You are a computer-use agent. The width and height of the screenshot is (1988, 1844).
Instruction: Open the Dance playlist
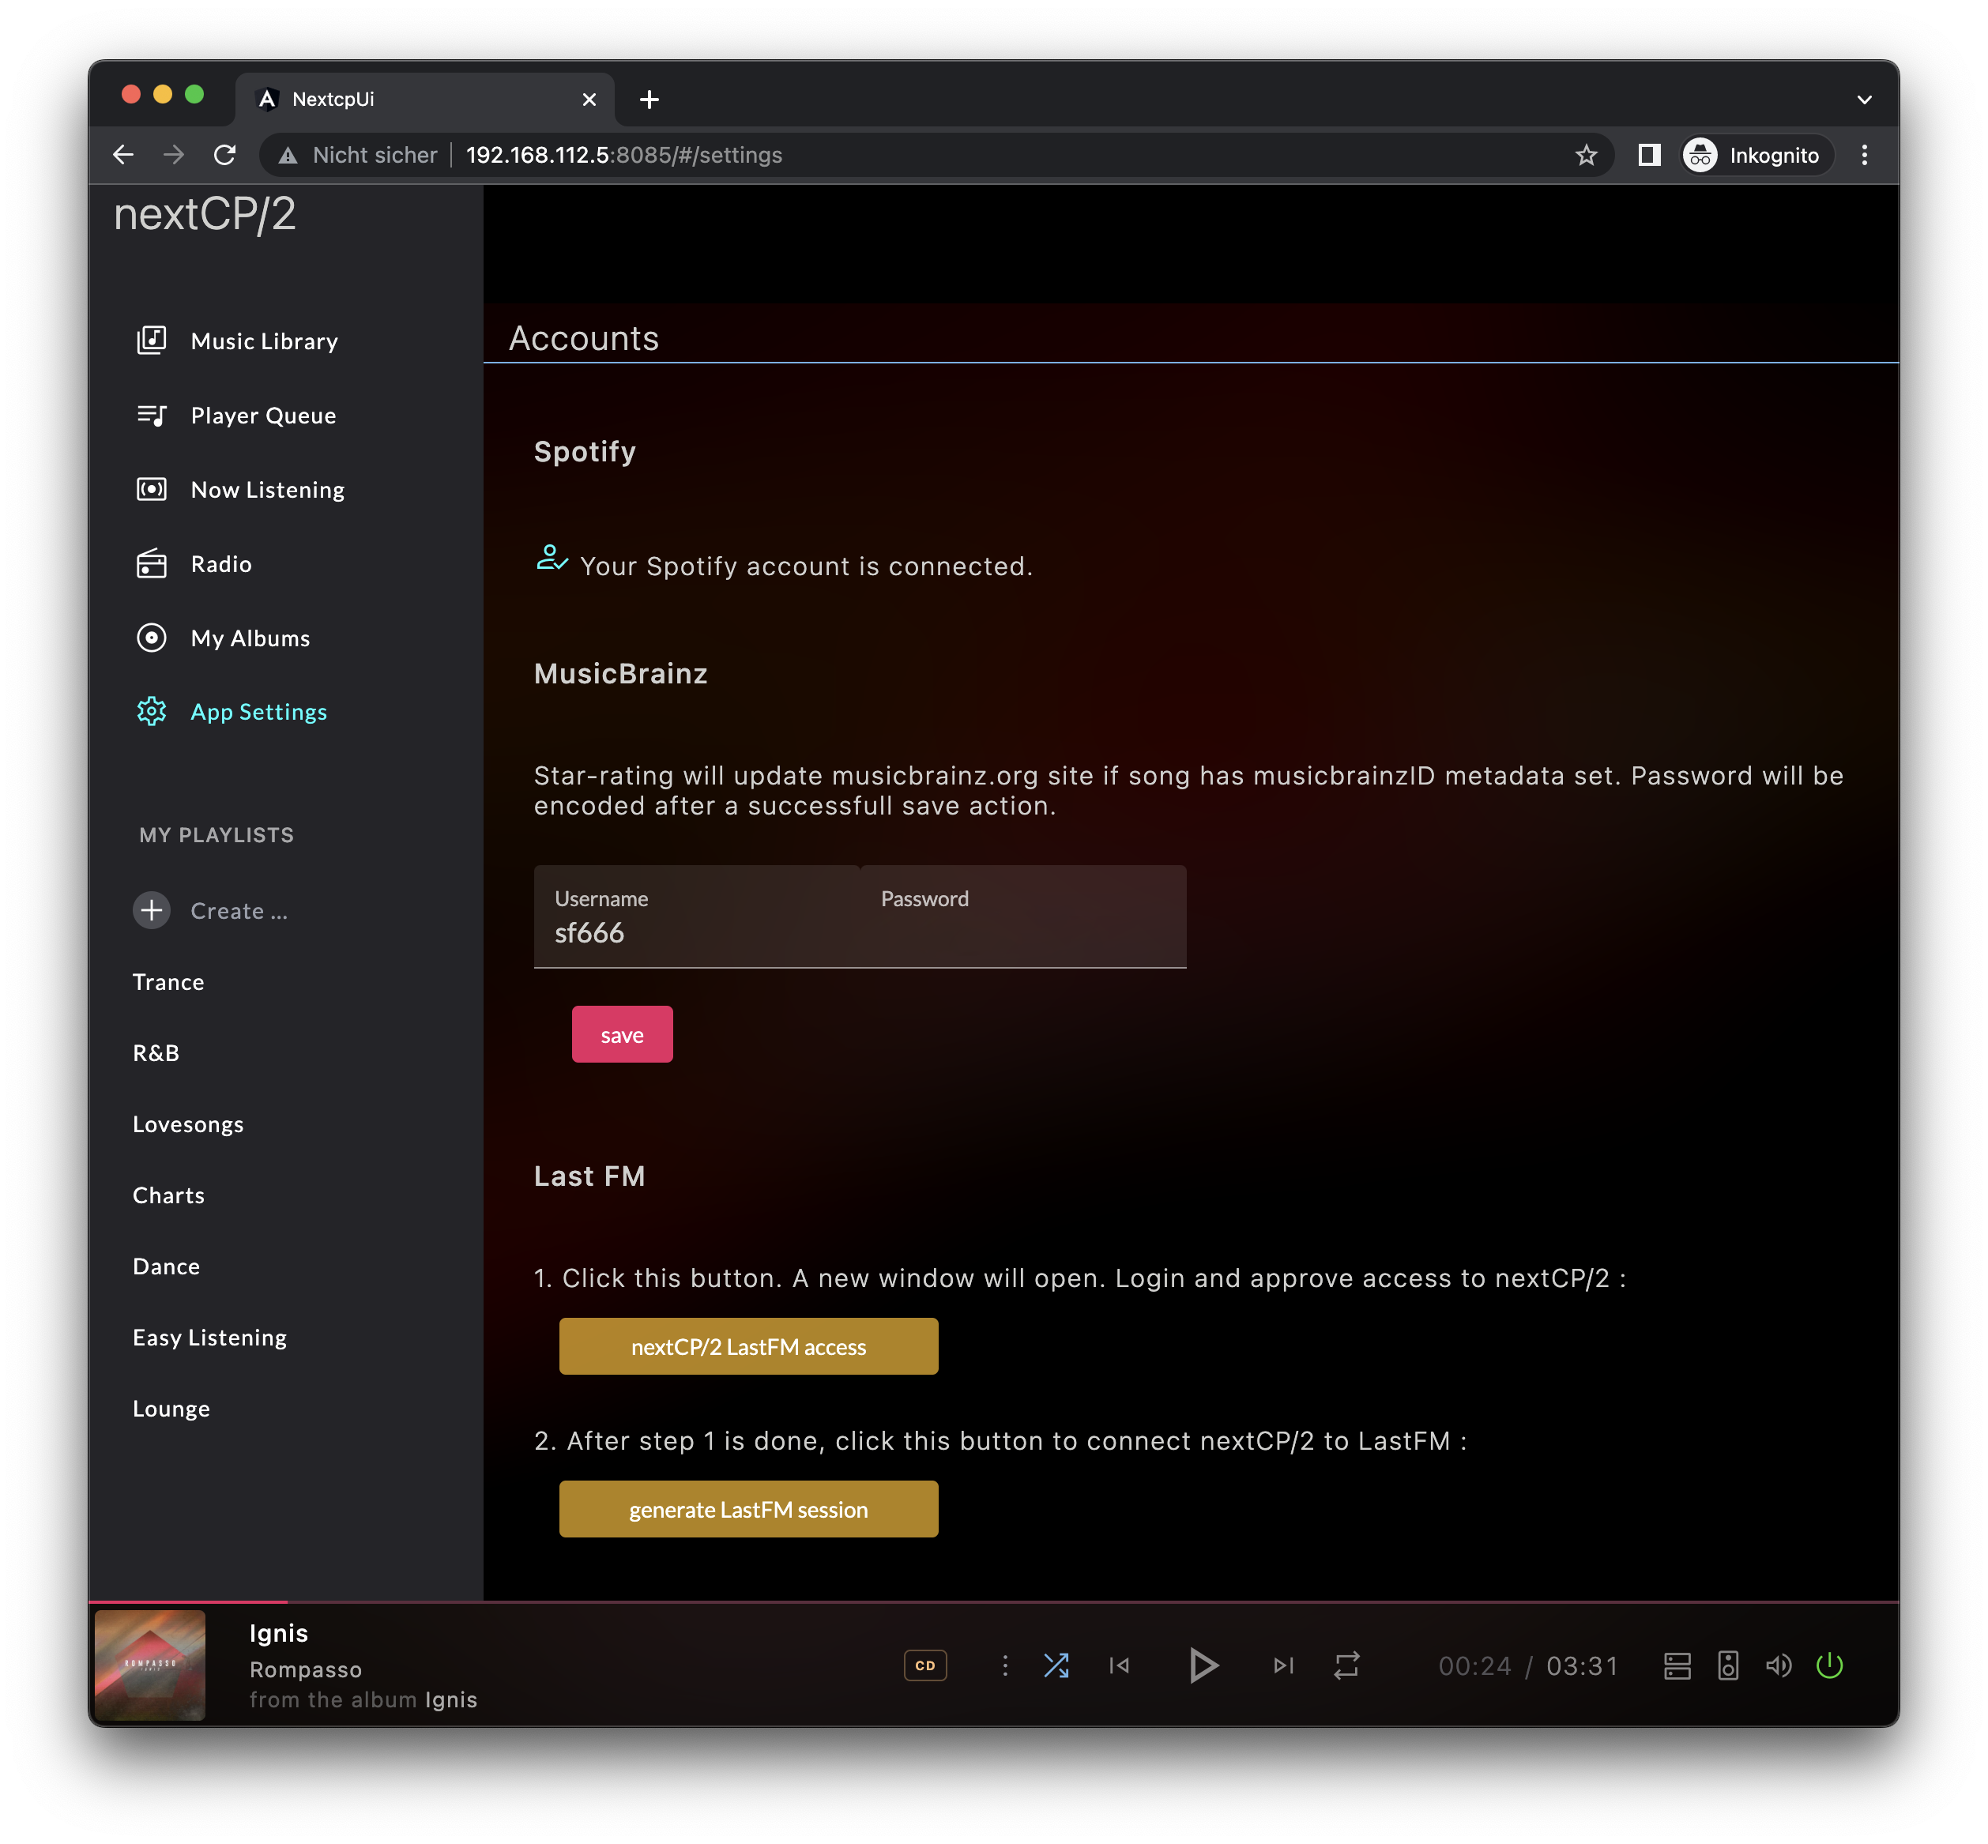click(x=167, y=1266)
